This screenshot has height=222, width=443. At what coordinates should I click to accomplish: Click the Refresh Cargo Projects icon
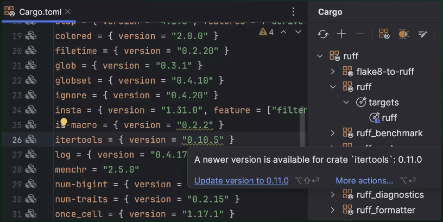click(x=323, y=34)
